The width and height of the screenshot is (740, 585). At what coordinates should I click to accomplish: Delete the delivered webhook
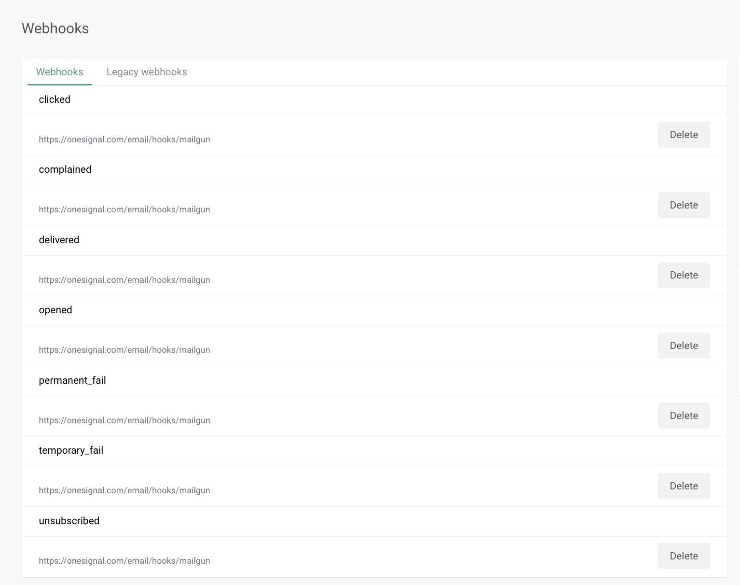click(x=684, y=275)
